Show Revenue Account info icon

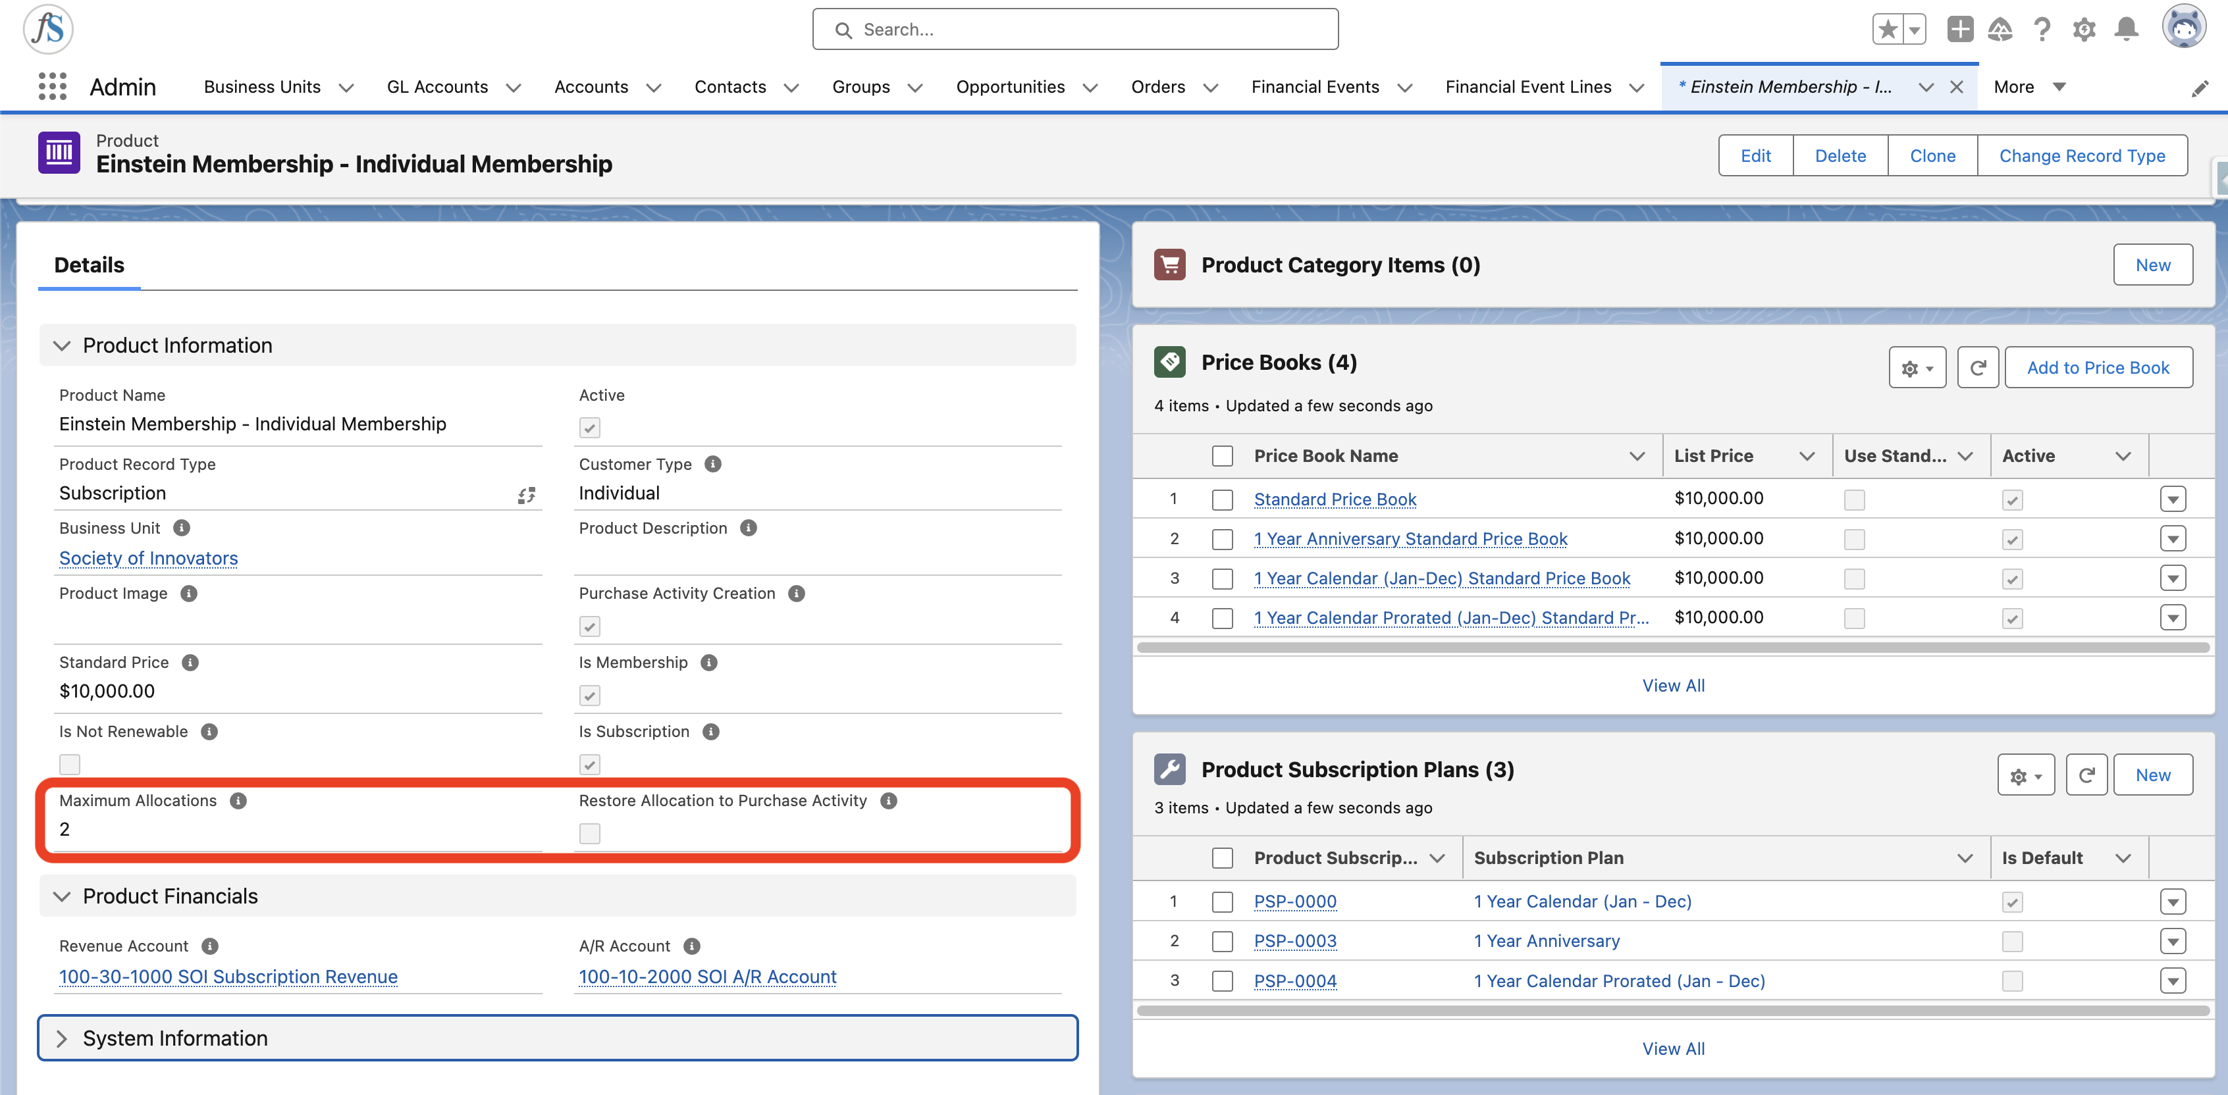(210, 946)
